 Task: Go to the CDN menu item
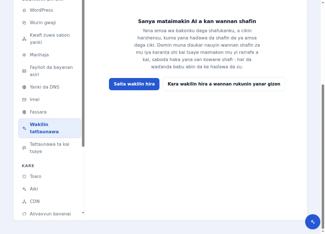50,202
